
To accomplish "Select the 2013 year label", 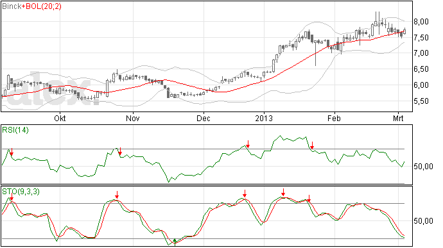I will coord(264,118).
